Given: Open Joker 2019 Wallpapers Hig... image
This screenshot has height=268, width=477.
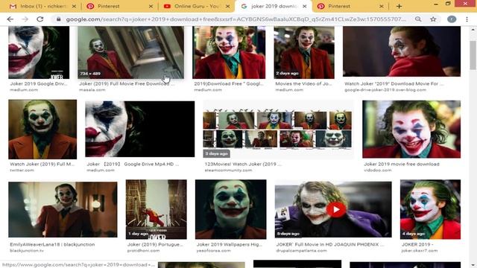Looking at the screenshot, I should tap(230, 209).
